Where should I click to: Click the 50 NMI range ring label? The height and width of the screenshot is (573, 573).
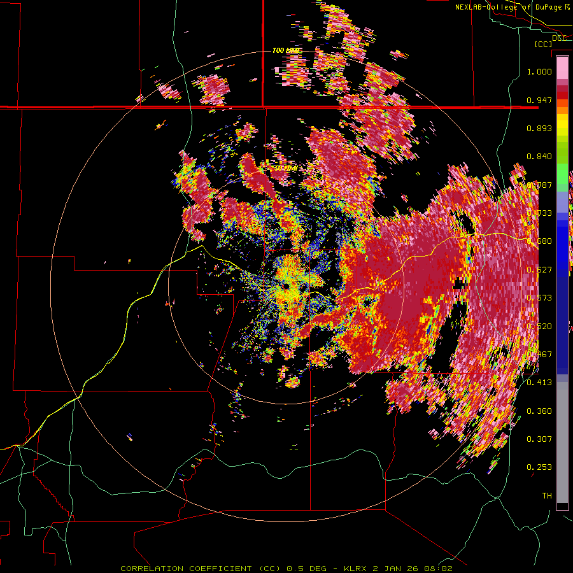[285, 169]
